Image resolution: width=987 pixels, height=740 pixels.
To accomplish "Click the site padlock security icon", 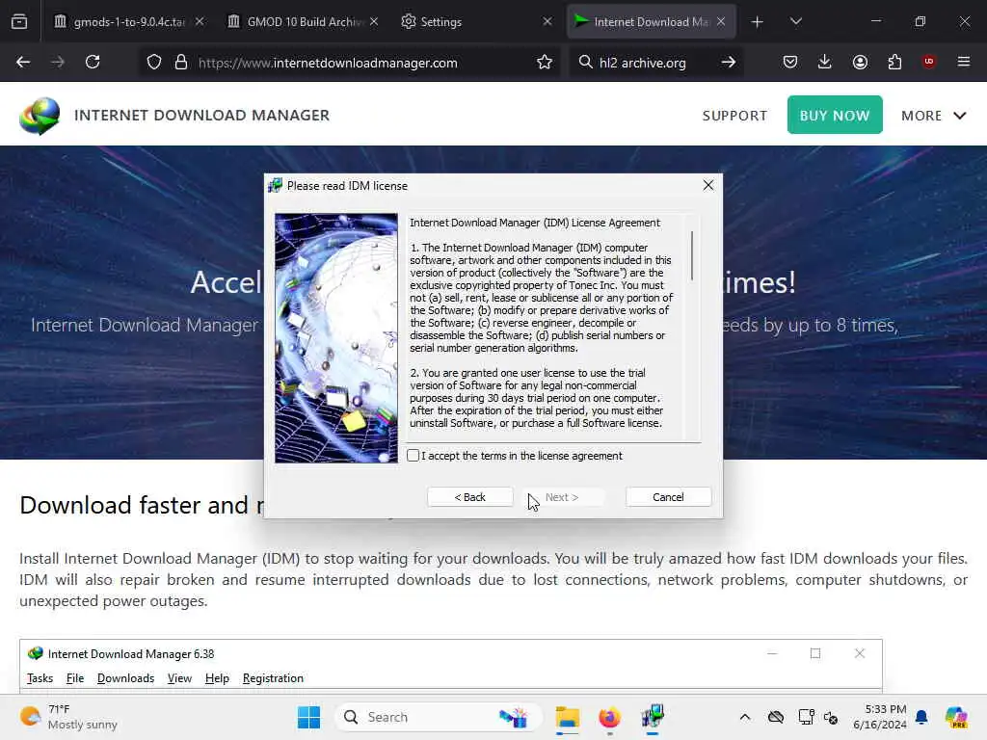I will pos(181,62).
